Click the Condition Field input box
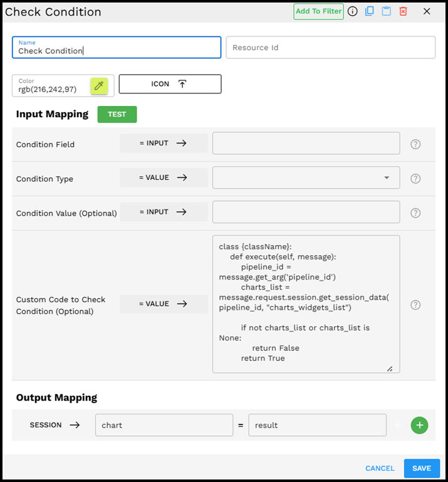The image size is (448, 482). (x=306, y=144)
